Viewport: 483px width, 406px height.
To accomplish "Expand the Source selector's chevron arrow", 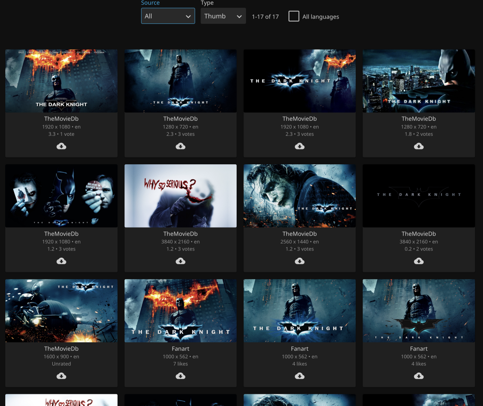I will click(188, 17).
